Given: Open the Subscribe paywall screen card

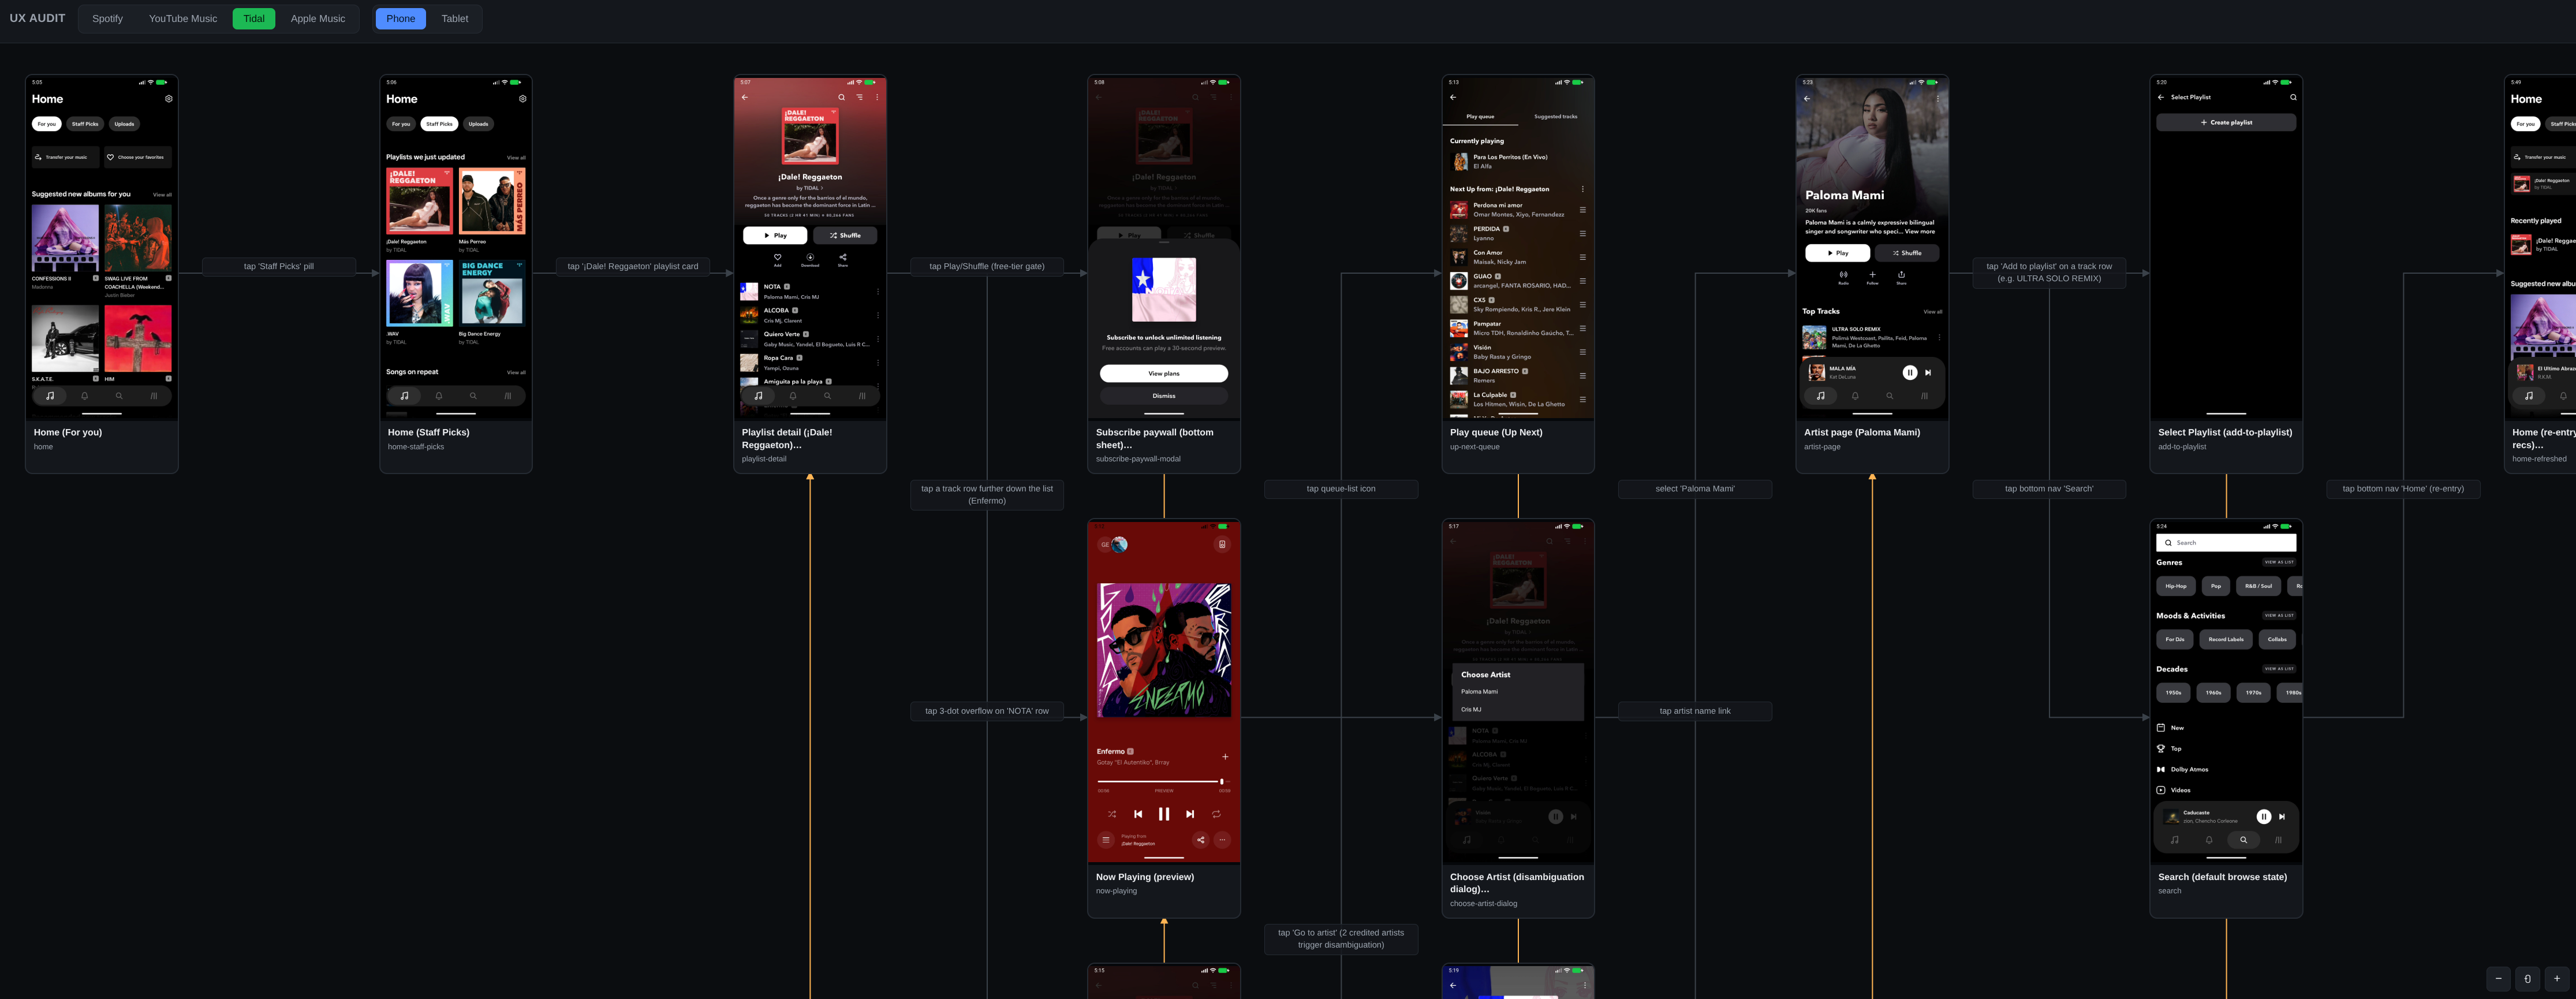Looking at the screenshot, I should [x=1164, y=273].
